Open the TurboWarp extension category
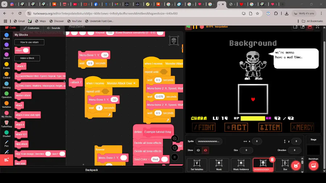The image size is (326, 183). 7,124
